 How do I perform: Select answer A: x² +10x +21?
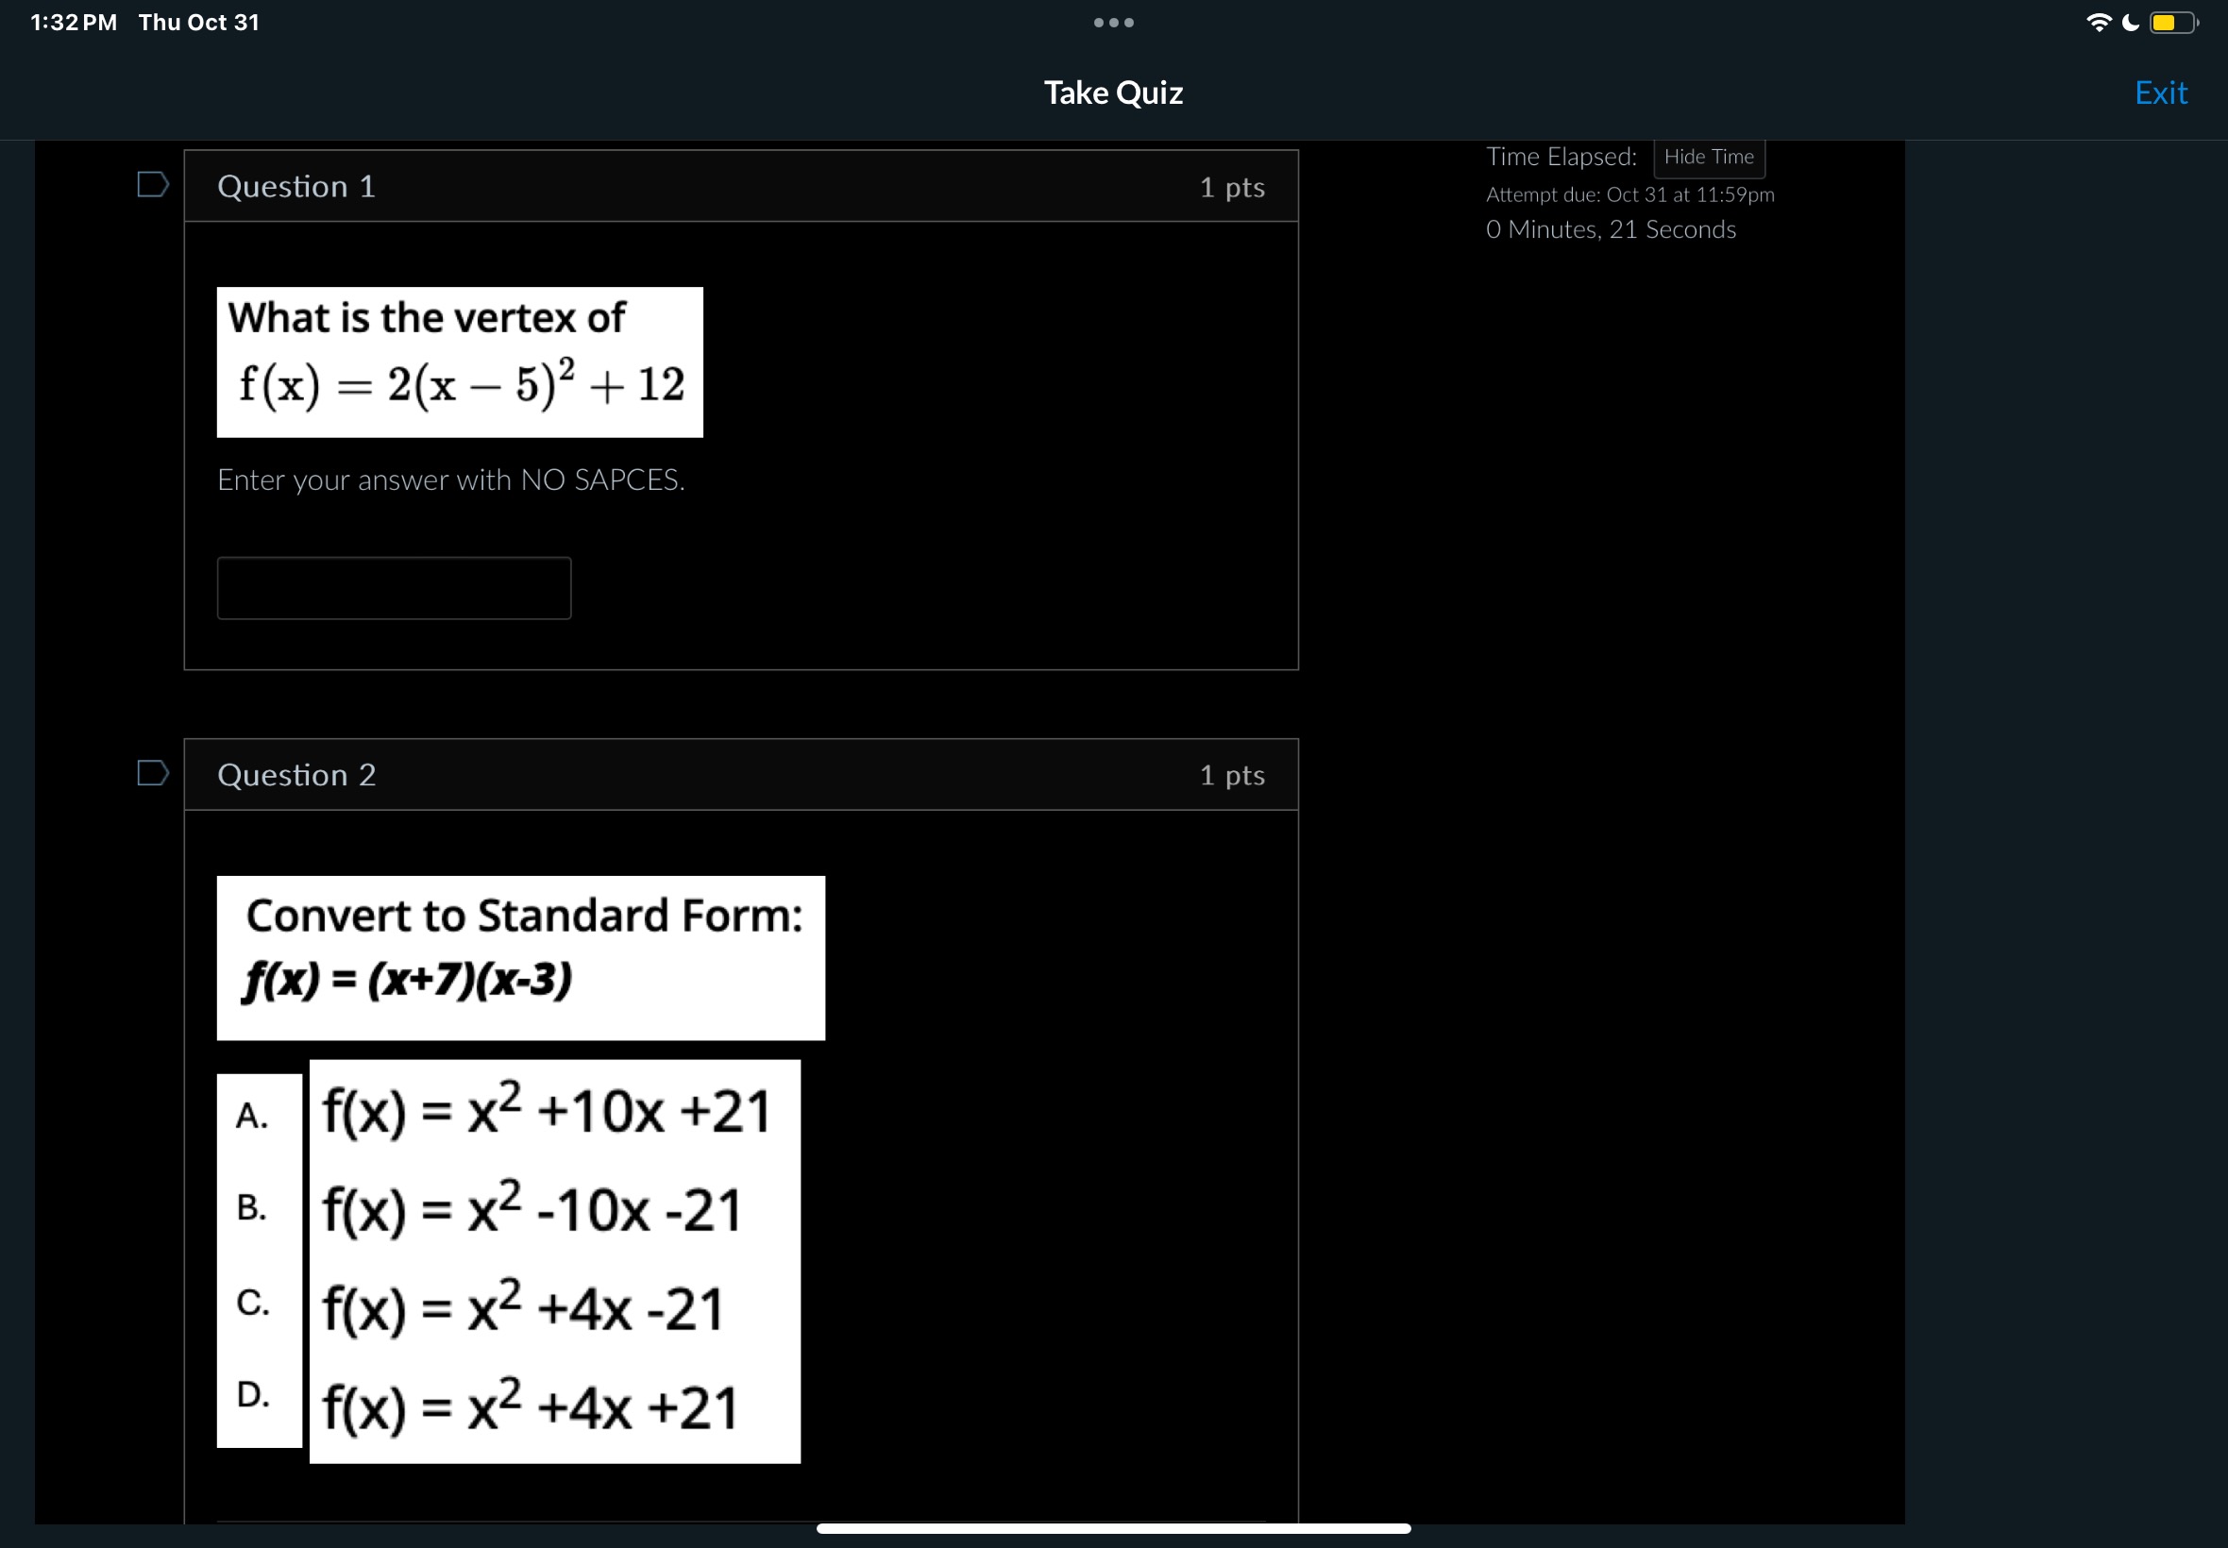(546, 1111)
